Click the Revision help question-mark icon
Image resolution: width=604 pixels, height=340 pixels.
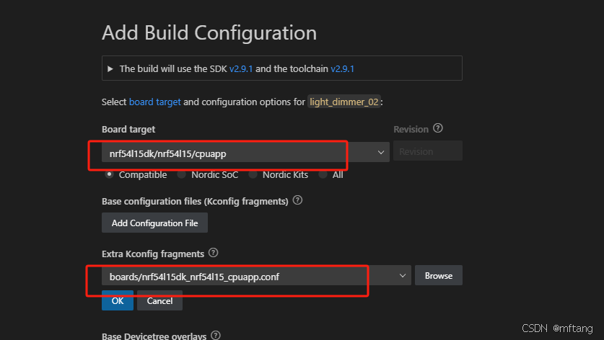(437, 128)
